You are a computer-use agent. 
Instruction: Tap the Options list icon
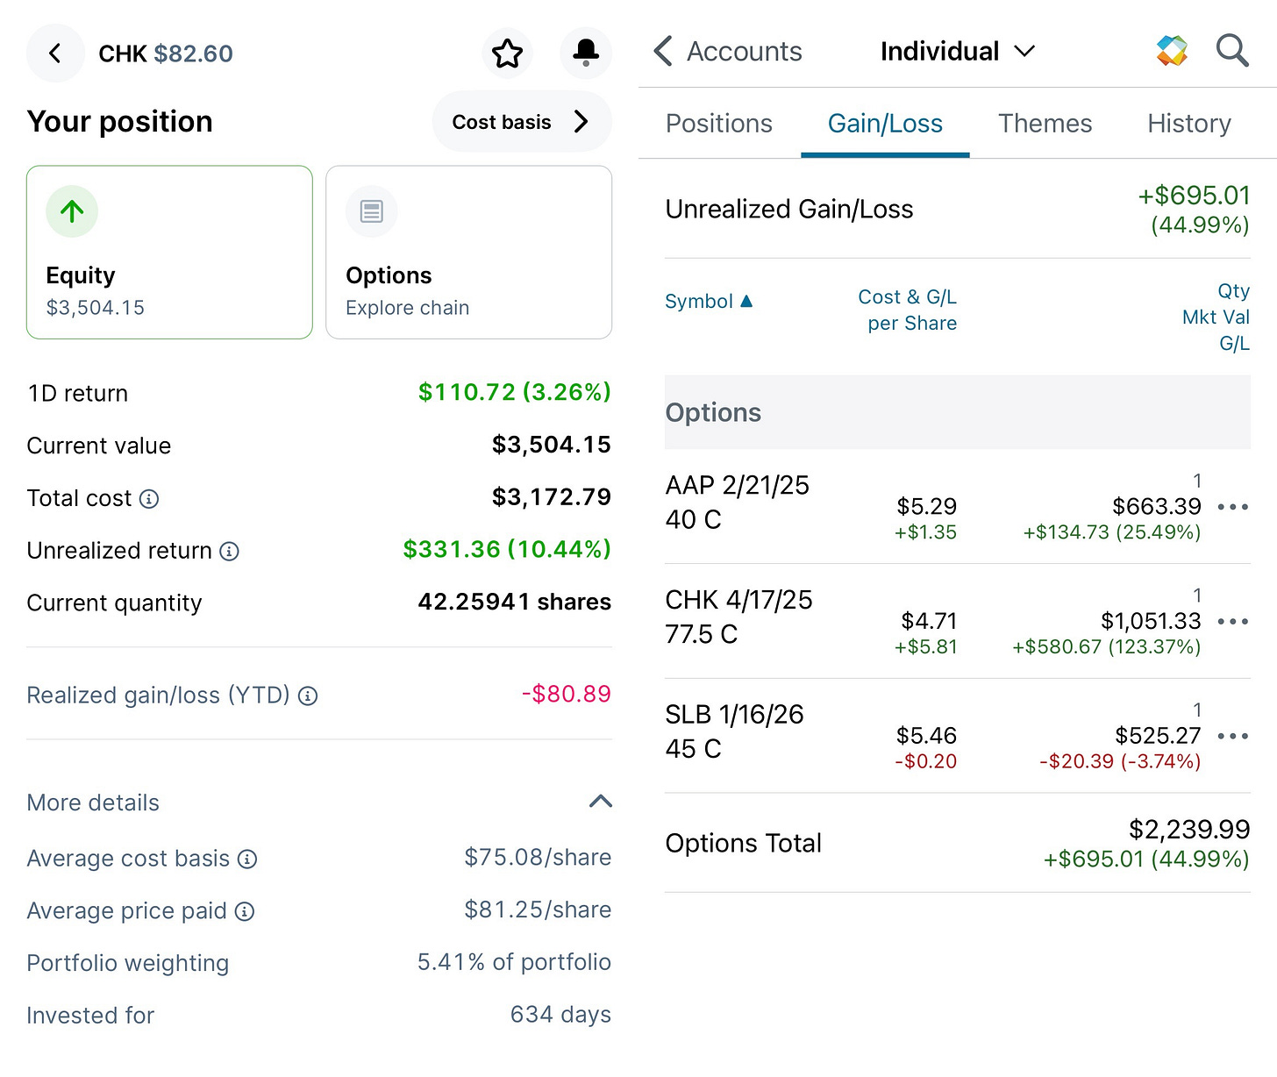tap(372, 211)
